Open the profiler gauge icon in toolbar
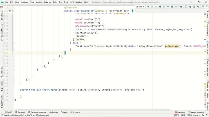 pyautogui.click(x=168, y=6)
